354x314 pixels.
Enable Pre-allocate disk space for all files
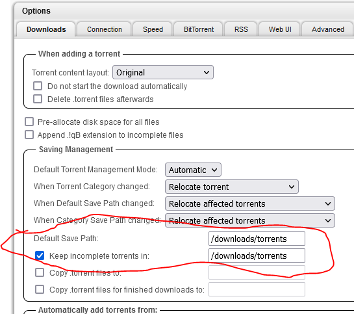(x=29, y=122)
